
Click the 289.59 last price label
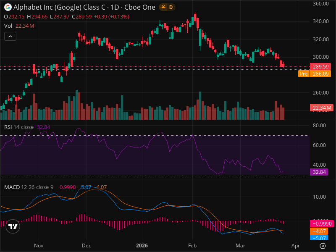tap(320, 67)
